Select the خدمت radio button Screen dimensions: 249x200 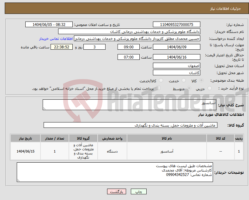click(x=184, y=80)
